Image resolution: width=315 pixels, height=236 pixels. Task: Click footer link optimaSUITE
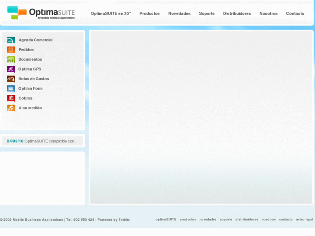166,220
